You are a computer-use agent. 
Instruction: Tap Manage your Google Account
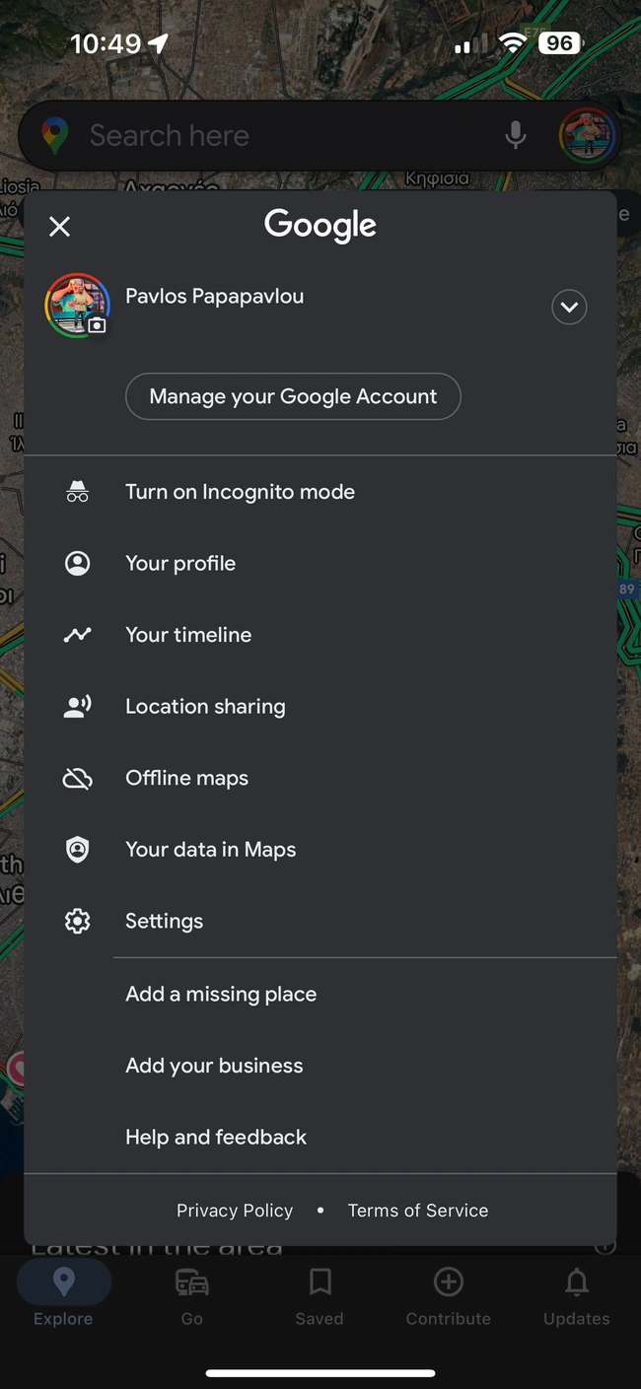(x=293, y=396)
